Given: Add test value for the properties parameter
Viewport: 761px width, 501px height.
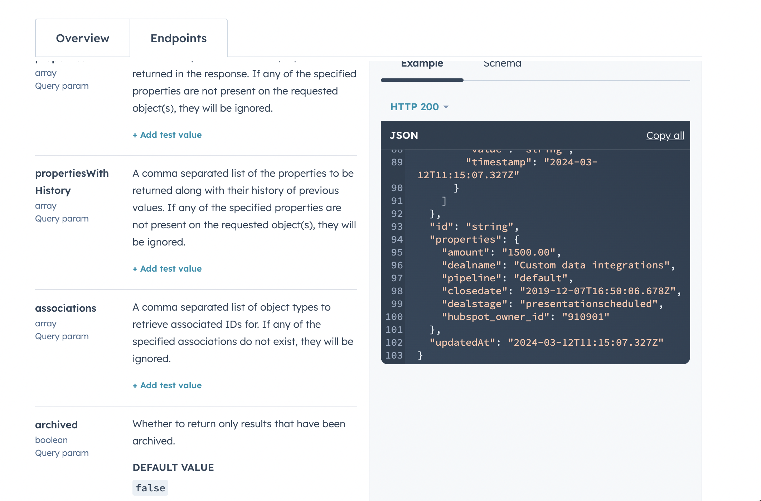Looking at the screenshot, I should coord(167,135).
